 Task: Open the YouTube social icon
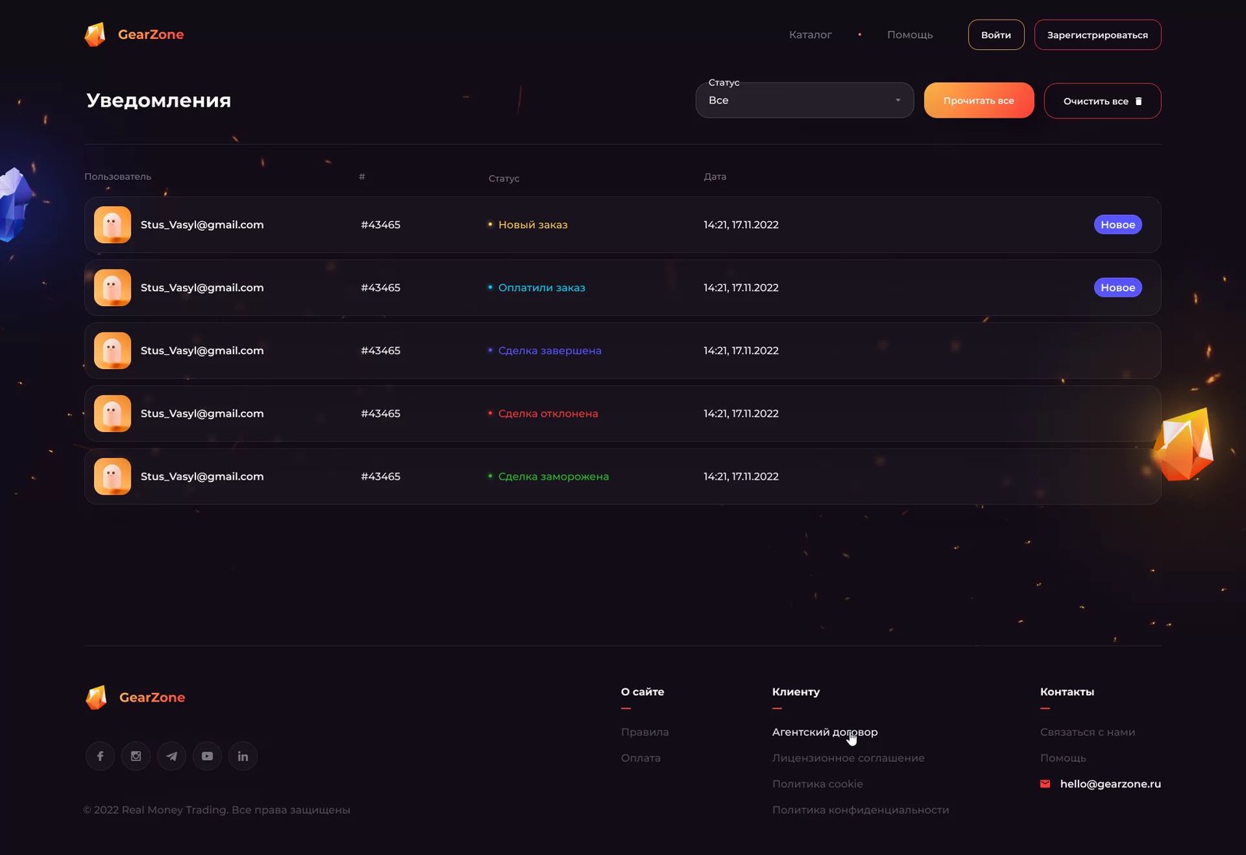coord(207,756)
